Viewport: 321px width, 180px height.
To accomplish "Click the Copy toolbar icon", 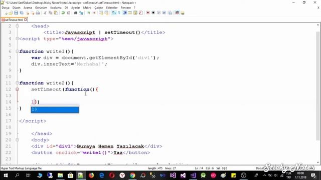I will [50, 13].
